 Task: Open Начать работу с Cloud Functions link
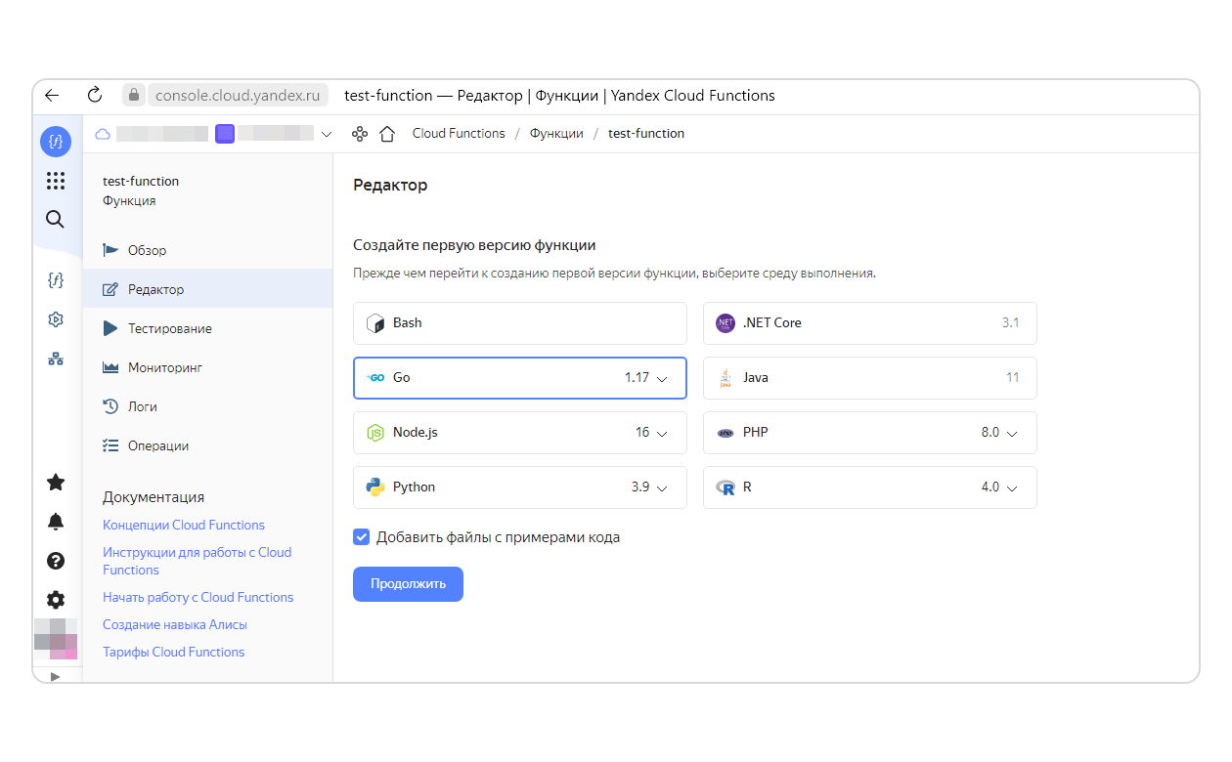click(x=198, y=598)
